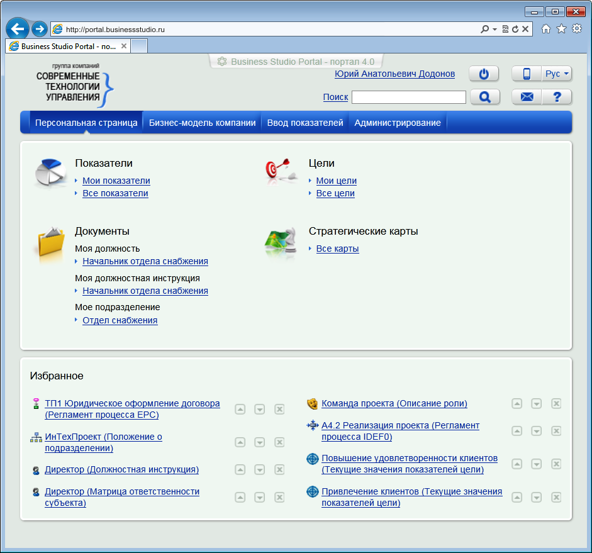Viewport: 592px width, 553px height.
Task: Click the browser back arrow button
Action: click(x=18, y=29)
